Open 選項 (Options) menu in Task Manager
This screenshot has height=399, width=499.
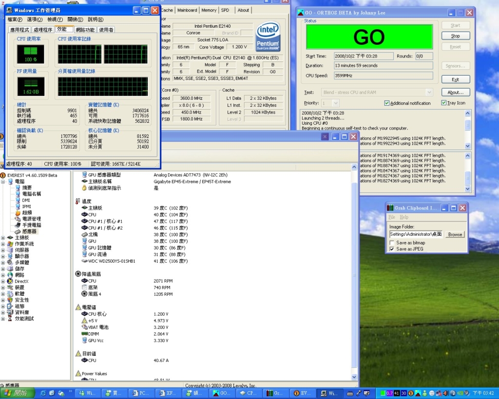tap(35, 19)
